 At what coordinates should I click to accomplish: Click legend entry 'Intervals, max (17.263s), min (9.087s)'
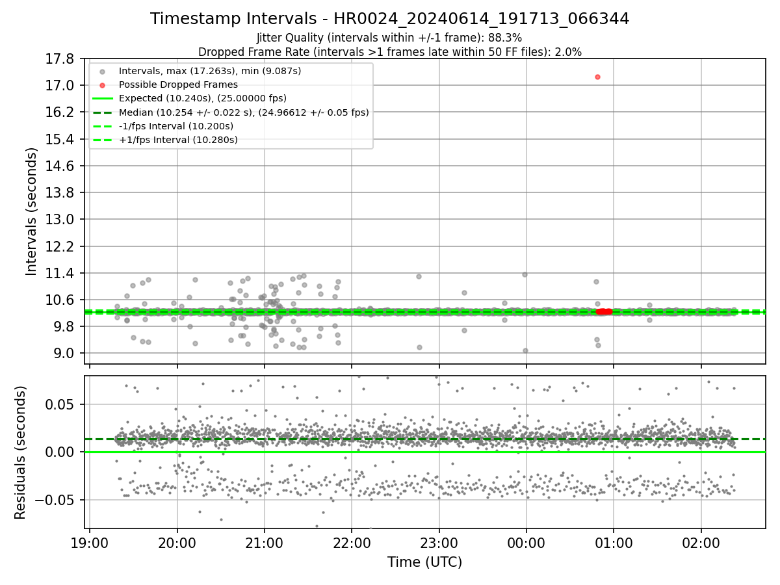click(x=210, y=71)
